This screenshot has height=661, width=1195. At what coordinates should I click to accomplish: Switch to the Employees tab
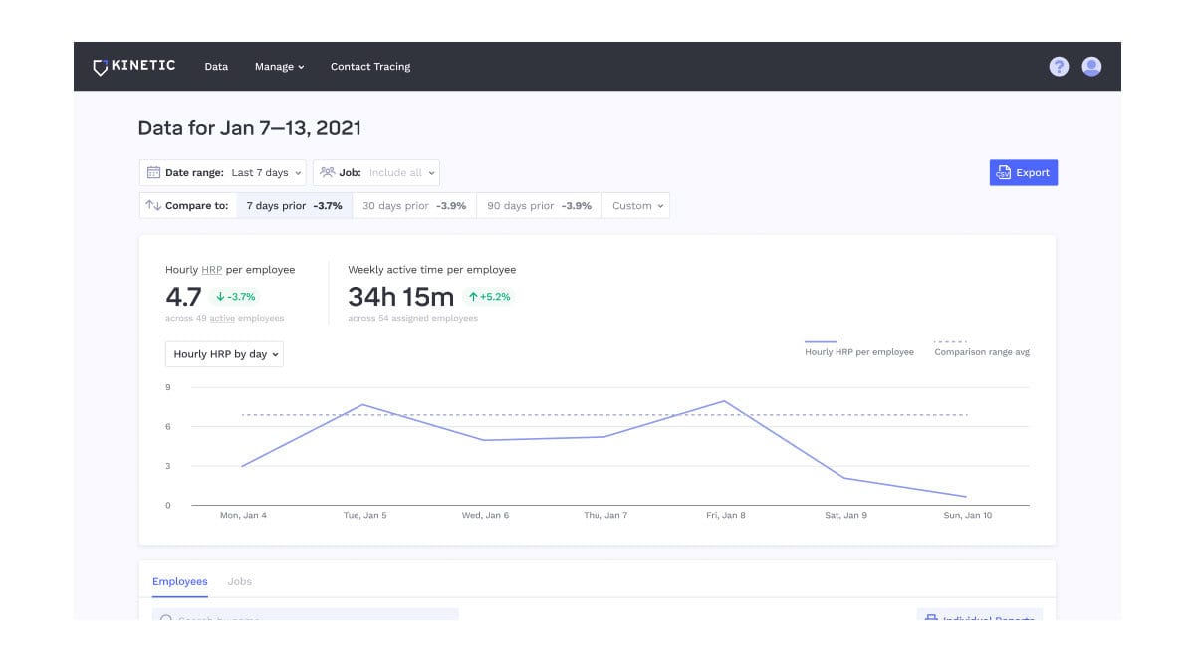(x=180, y=581)
